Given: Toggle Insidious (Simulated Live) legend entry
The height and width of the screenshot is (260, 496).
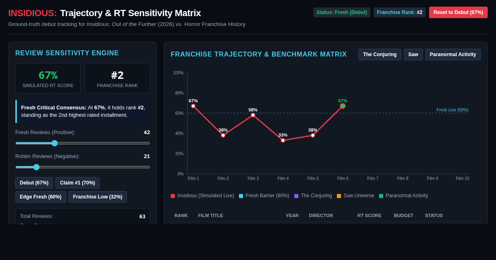Looking at the screenshot, I should point(202,196).
